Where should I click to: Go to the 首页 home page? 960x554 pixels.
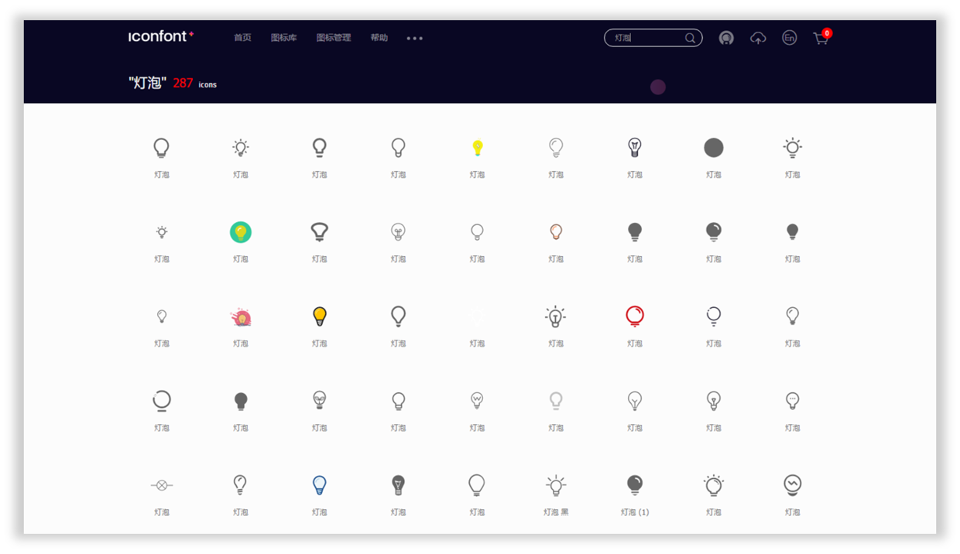(242, 37)
